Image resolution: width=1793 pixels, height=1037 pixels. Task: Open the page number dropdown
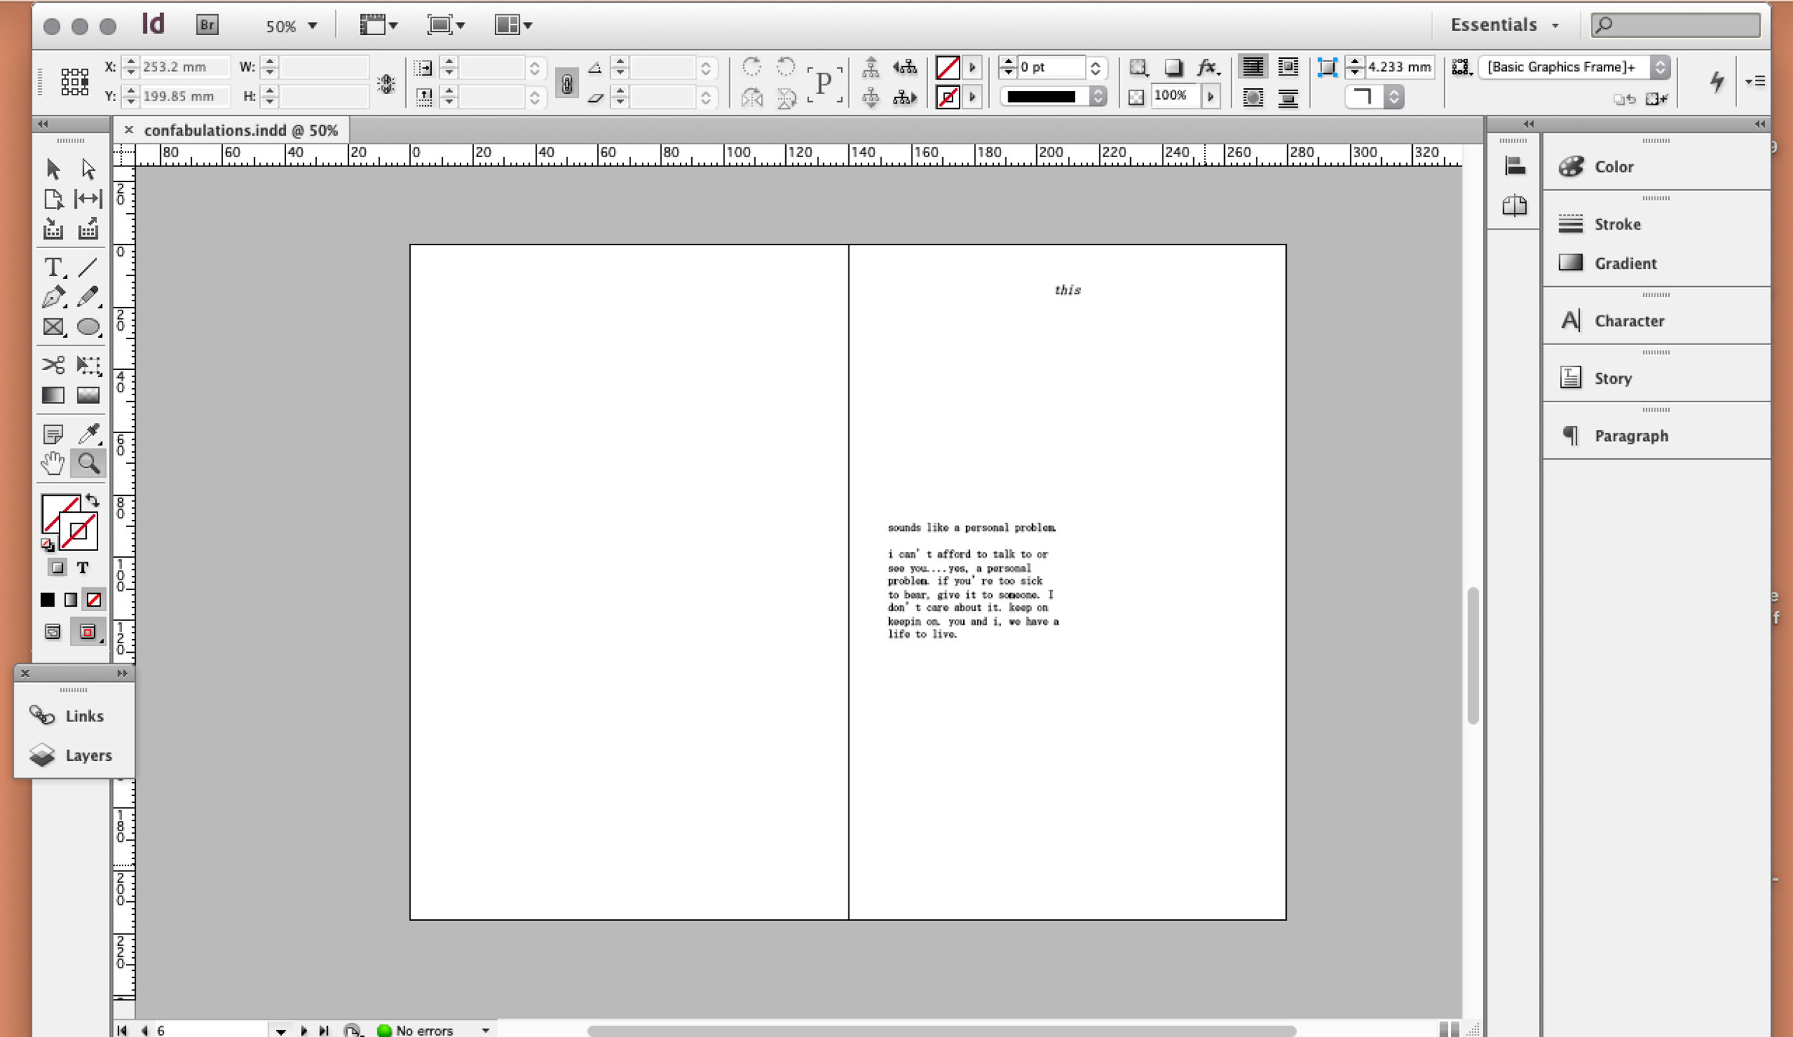281,1031
